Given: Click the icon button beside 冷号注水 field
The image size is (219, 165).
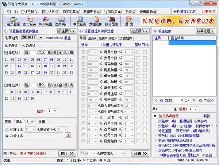Looking at the screenshot, I should tap(68, 136).
